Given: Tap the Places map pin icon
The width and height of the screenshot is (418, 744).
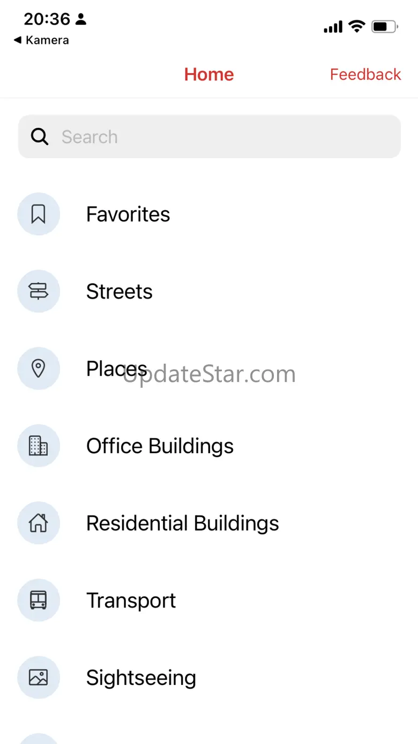Looking at the screenshot, I should 39,369.
